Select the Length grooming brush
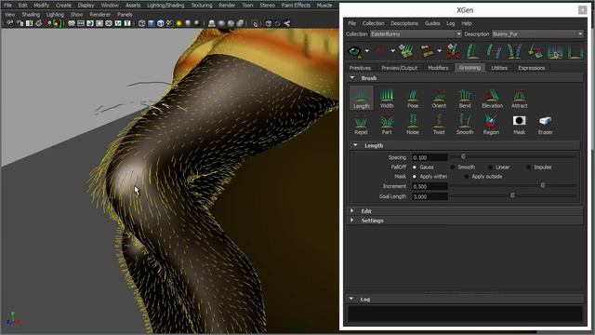Image resolution: width=595 pixels, height=335 pixels. point(361,98)
